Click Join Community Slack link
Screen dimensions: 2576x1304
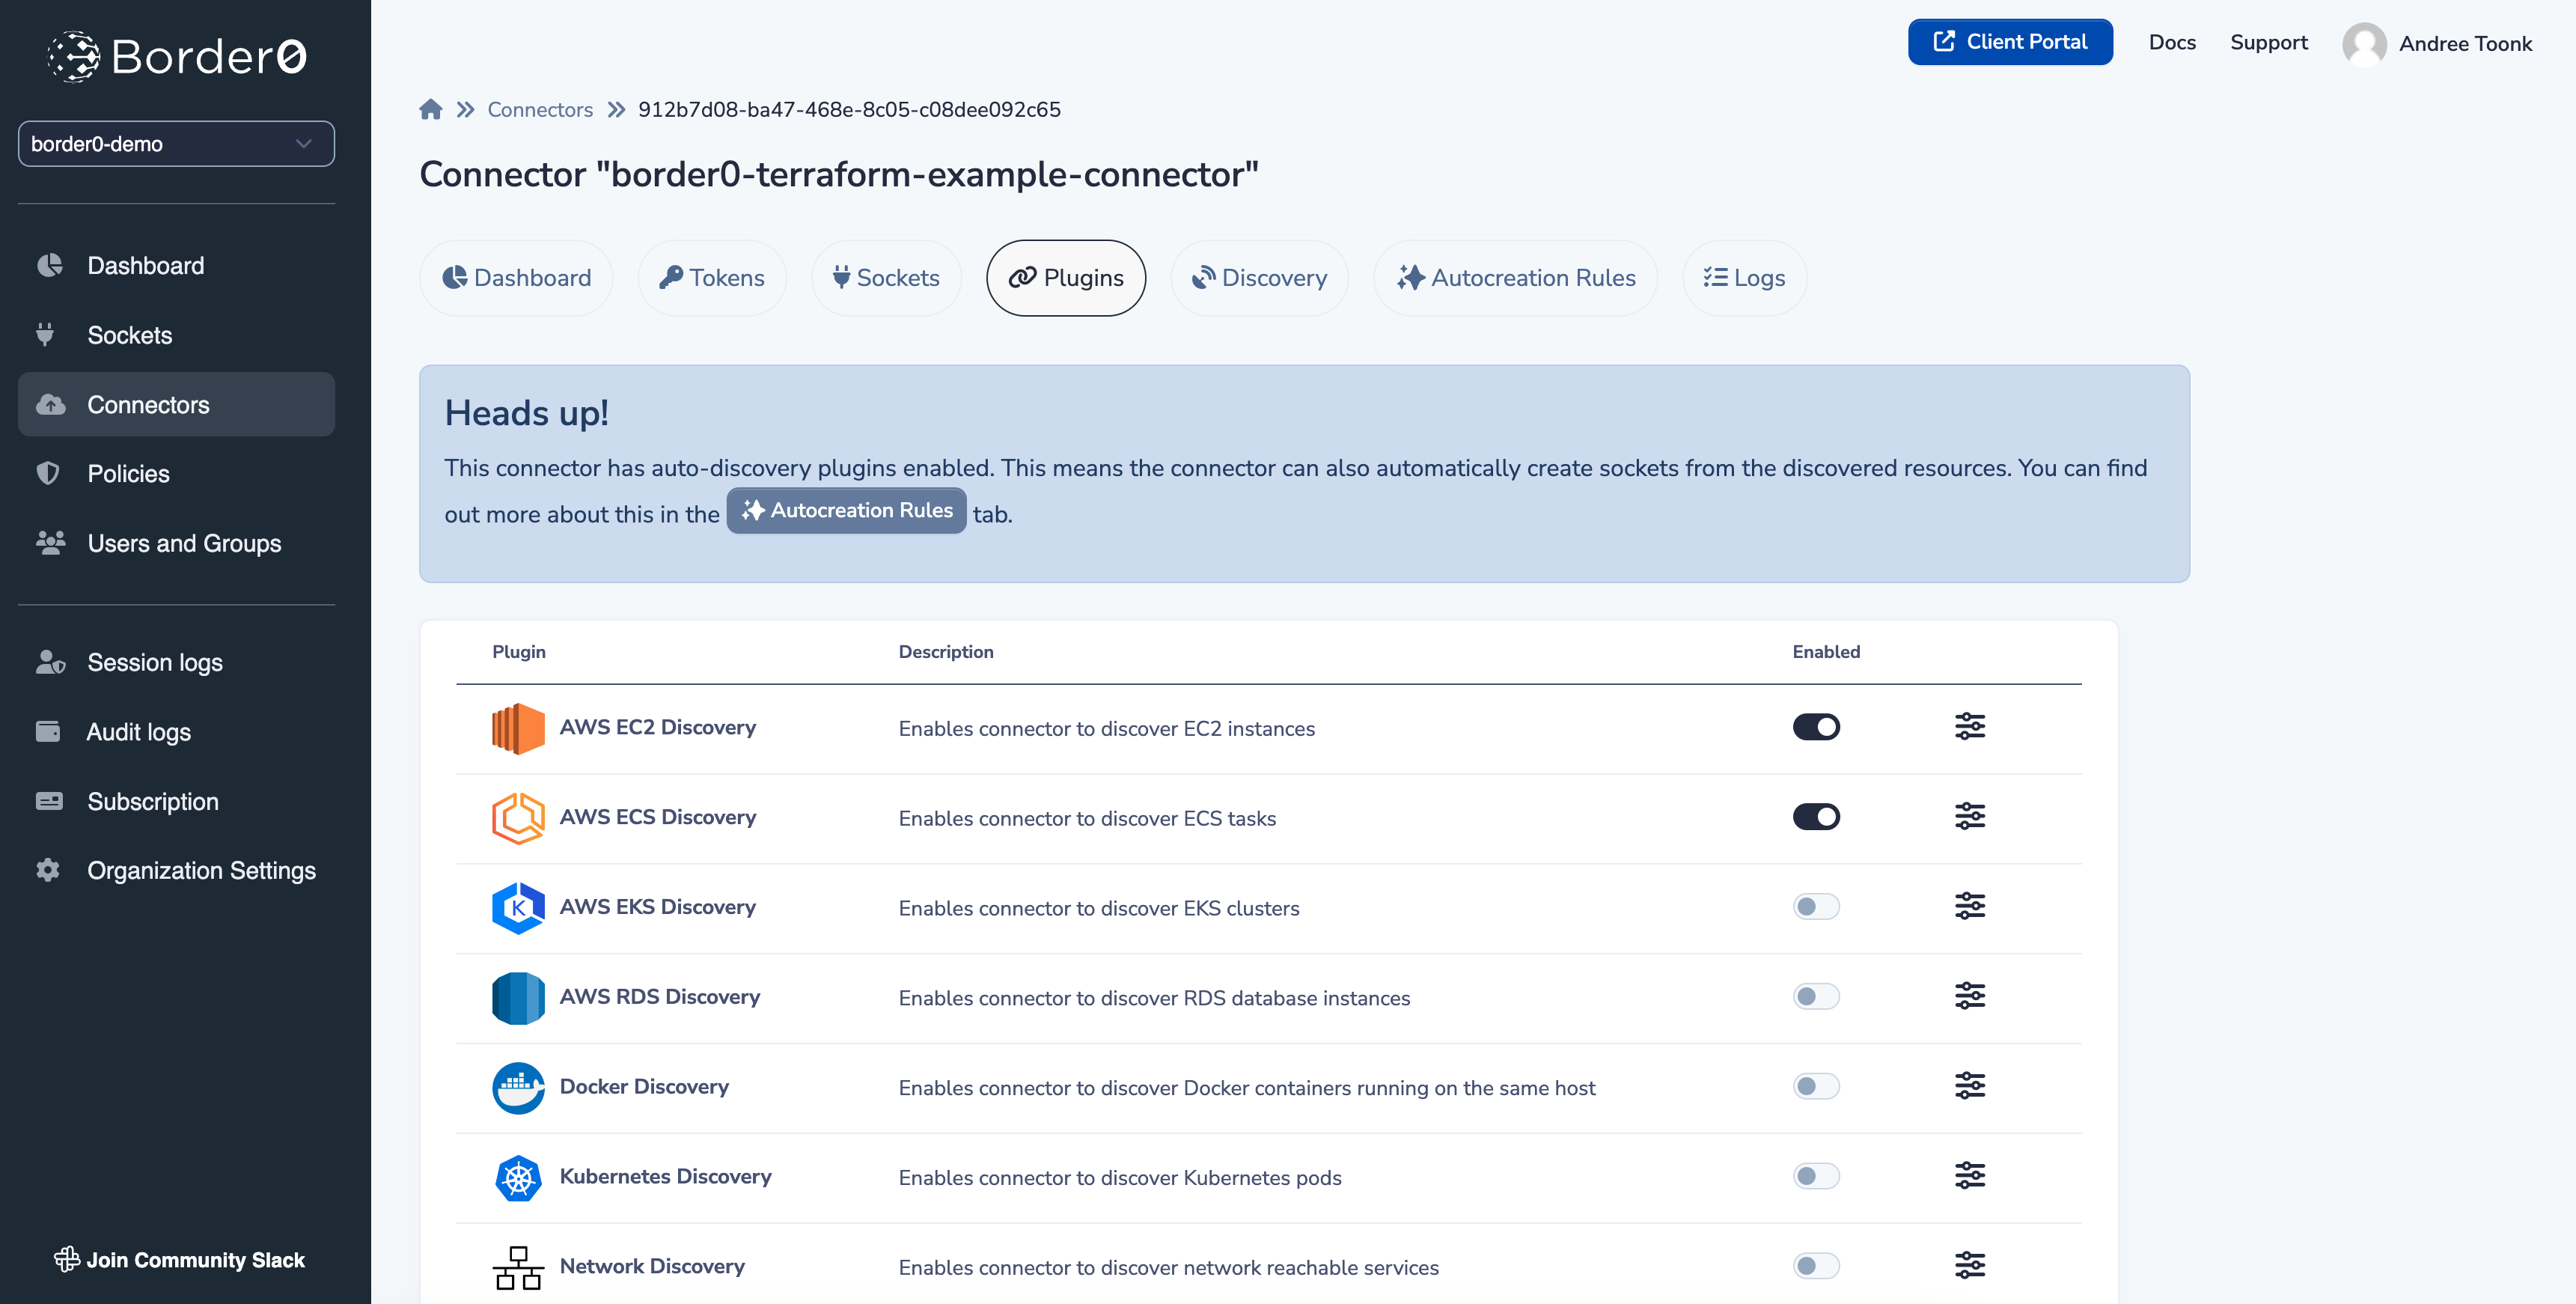(179, 1259)
